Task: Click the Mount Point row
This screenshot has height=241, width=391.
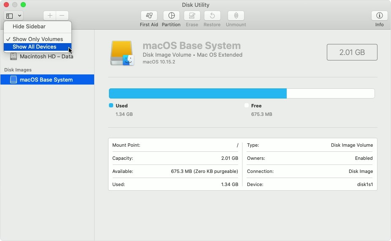Action: point(175,145)
